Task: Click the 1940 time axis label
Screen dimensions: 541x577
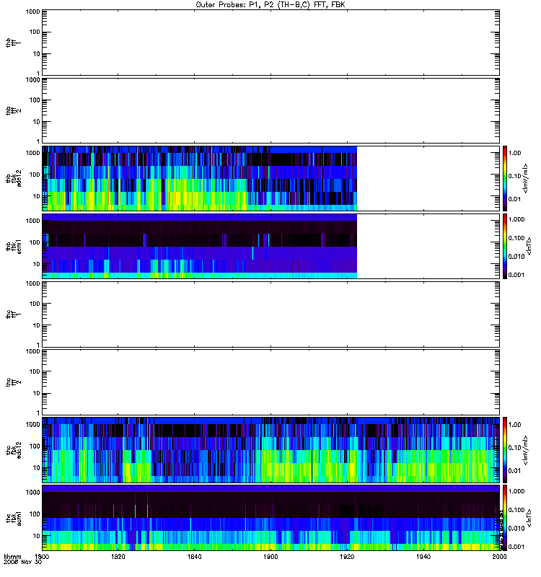Action: 423,557
